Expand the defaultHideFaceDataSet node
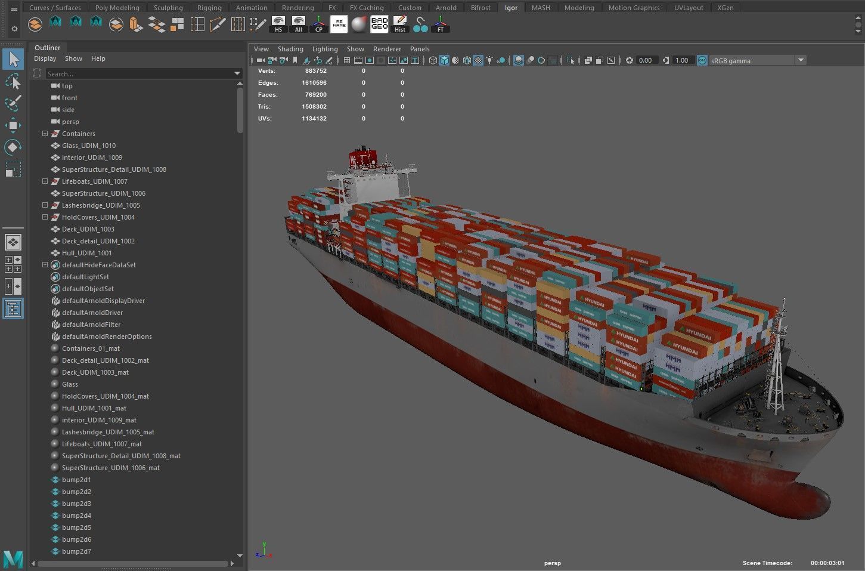 point(45,265)
